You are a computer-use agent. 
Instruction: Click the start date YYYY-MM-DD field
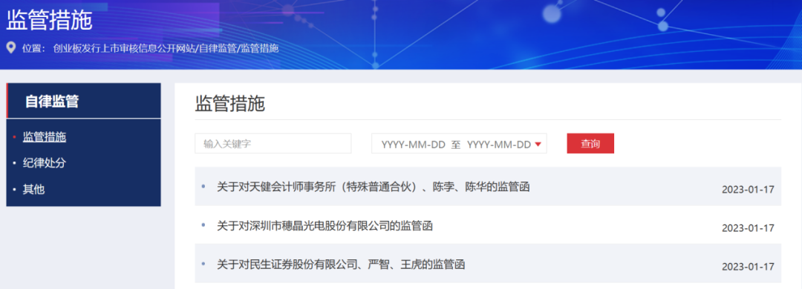coord(414,144)
